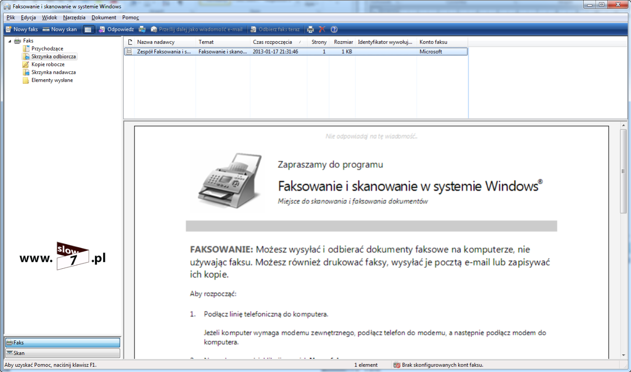631x372 pixels.
Task: Open help via question mark icon
Action: pos(334,29)
